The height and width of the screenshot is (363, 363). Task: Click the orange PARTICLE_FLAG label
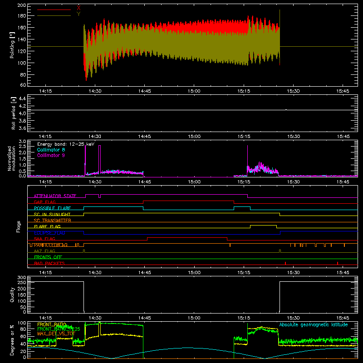tap(51, 245)
